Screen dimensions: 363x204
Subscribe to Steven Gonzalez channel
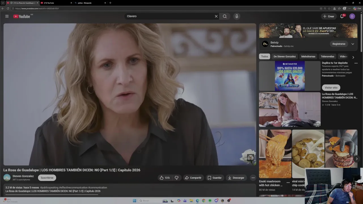(x=47, y=178)
